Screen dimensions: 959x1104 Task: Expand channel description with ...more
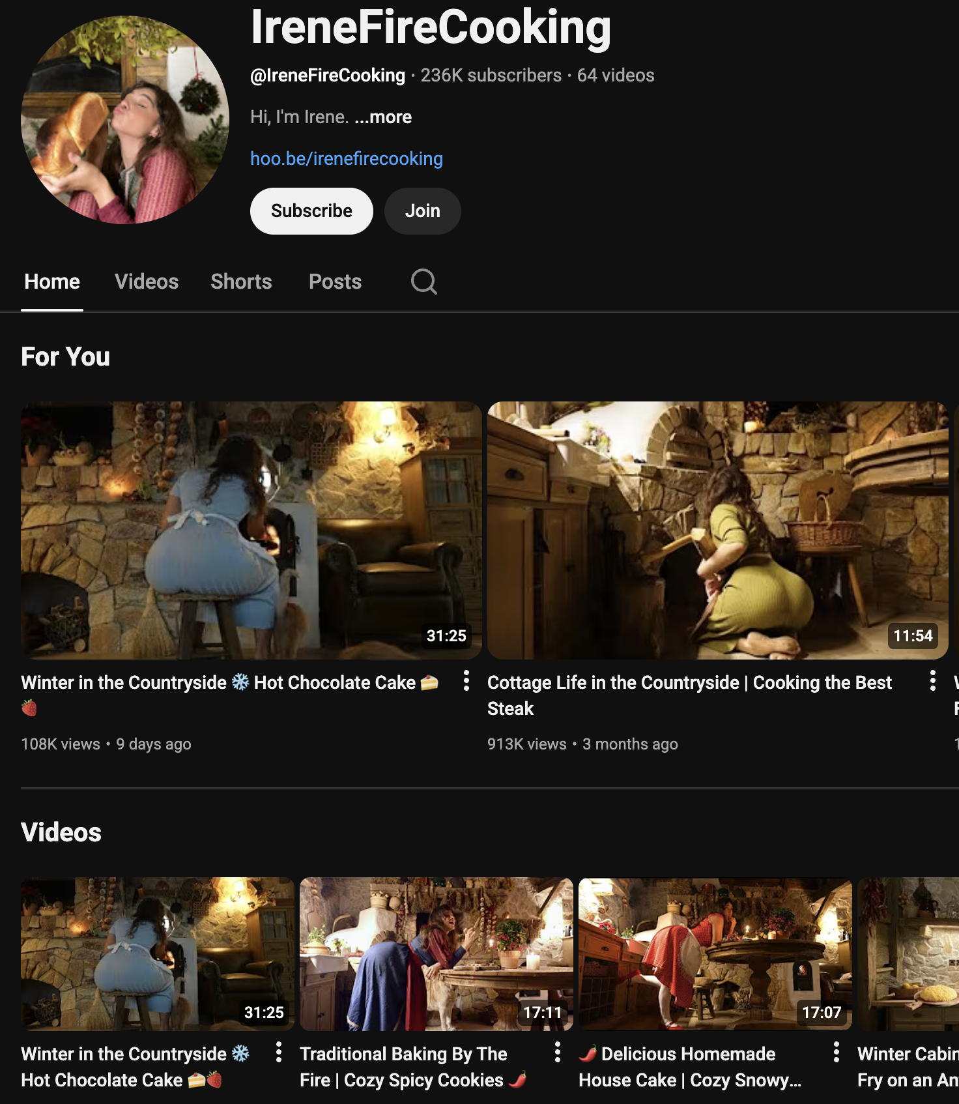click(383, 117)
